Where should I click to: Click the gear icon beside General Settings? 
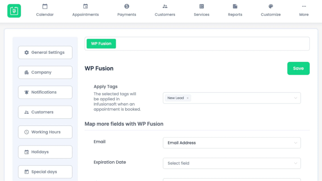pyautogui.click(x=26, y=52)
